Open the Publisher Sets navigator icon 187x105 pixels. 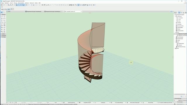(x=186, y=13)
